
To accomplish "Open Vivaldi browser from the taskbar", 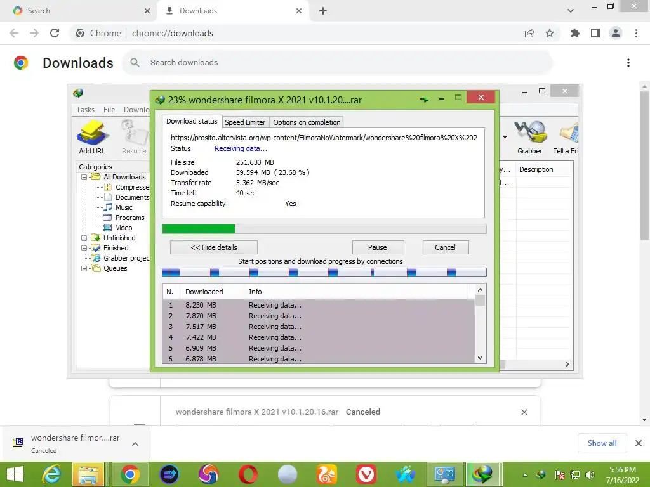I will click(x=366, y=474).
